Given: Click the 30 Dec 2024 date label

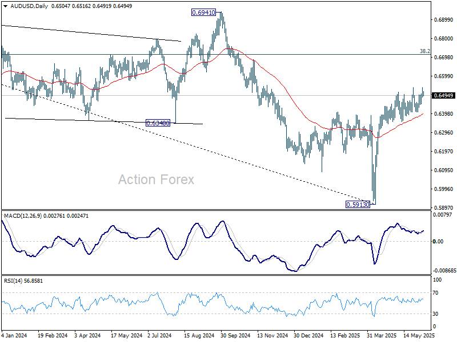Looking at the screenshot, I should (x=308, y=335).
